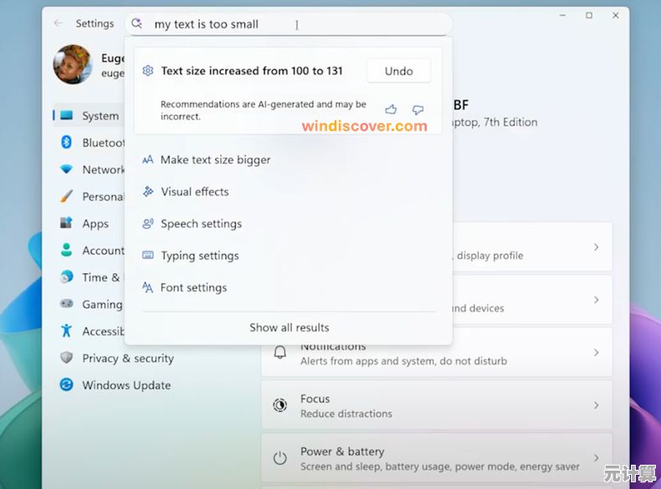Viewport: 661px width, 489px height.
Task: Click the search icon in search box
Action: point(138,24)
